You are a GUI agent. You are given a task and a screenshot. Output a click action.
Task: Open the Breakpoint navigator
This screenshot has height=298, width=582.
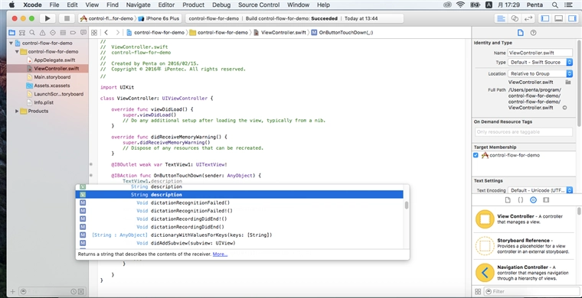(73, 33)
